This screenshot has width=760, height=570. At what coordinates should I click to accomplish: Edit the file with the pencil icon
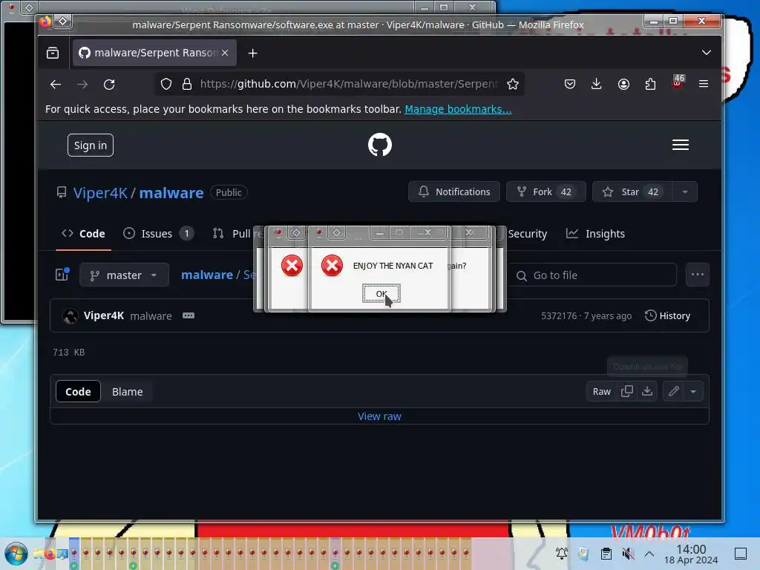(674, 391)
